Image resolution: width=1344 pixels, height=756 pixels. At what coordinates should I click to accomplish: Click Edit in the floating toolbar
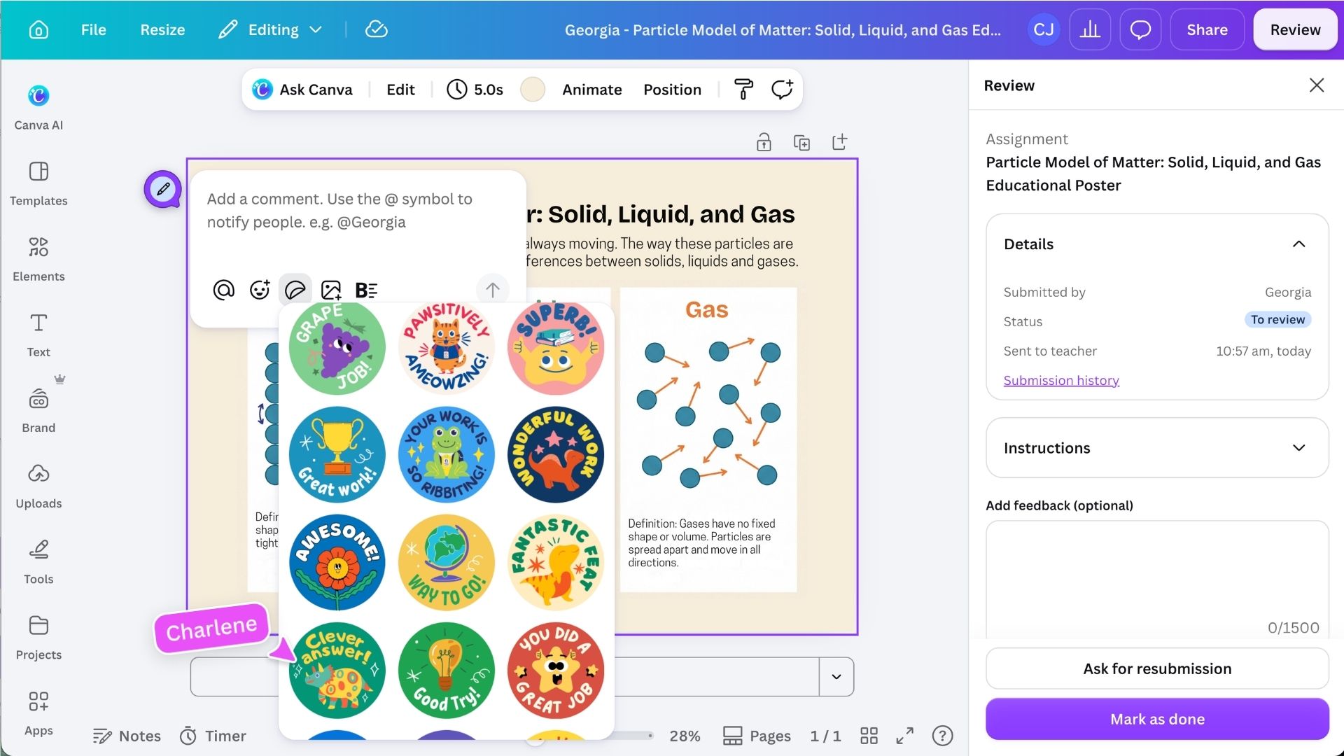(x=400, y=90)
